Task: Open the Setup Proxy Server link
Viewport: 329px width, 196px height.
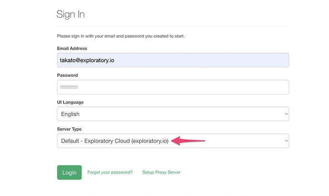Action: pos(161,172)
